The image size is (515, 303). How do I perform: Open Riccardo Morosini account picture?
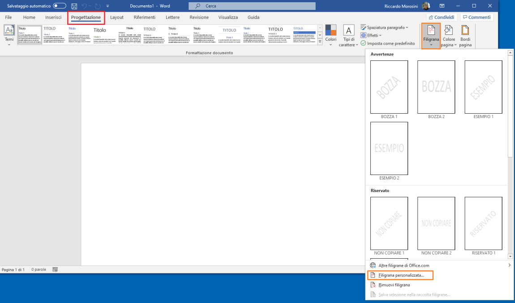click(x=426, y=6)
